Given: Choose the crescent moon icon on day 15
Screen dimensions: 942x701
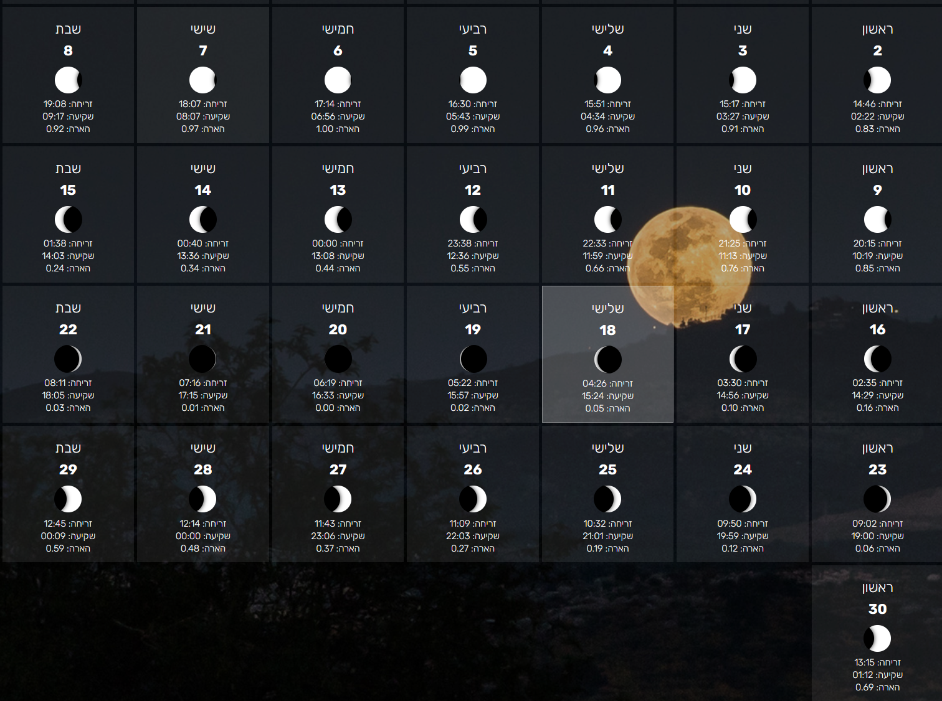Looking at the screenshot, I should tap(68, 220).
